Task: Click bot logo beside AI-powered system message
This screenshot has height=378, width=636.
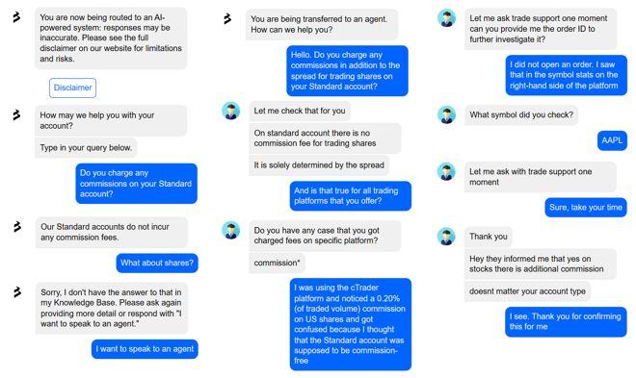Action: pyautogui.click(x=16, y=17)
